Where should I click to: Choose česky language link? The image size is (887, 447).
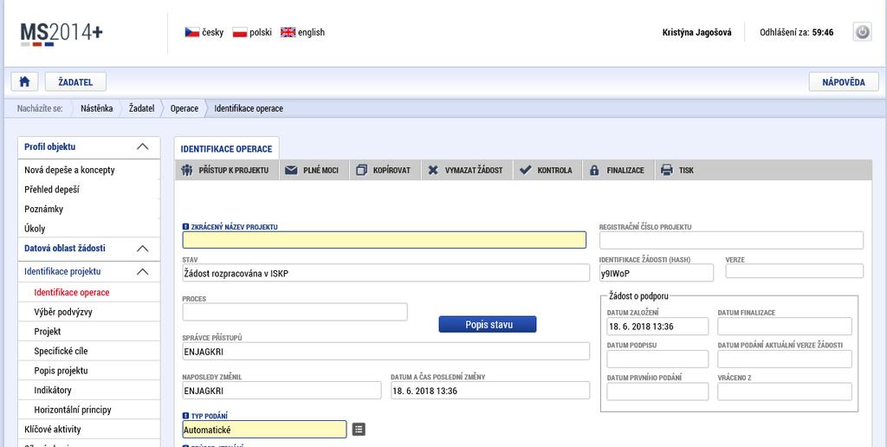tap(213, 32)
